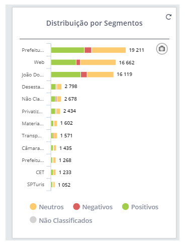Click the gray Não Classificados circle
This screenshot has height=246, width=185.
[x=33, y=220]
